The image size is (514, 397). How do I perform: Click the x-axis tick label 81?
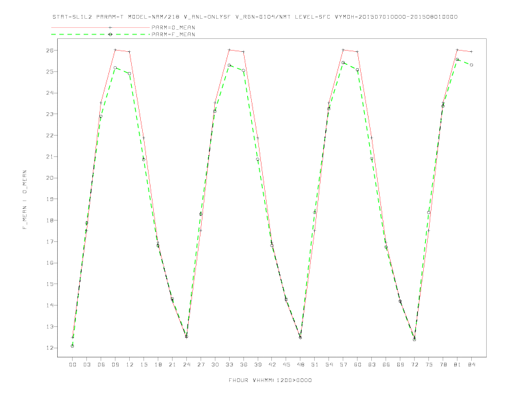(x=458, y=365)
